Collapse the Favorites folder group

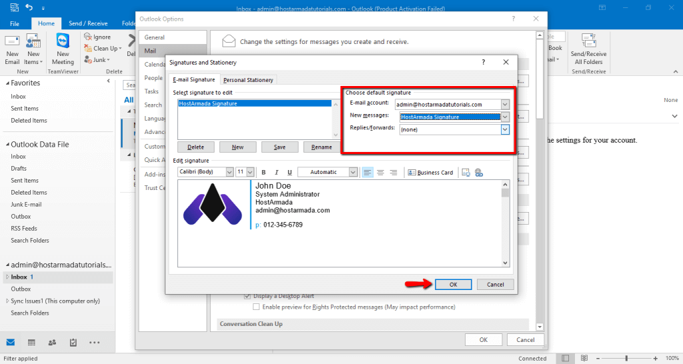click(7, 83)
